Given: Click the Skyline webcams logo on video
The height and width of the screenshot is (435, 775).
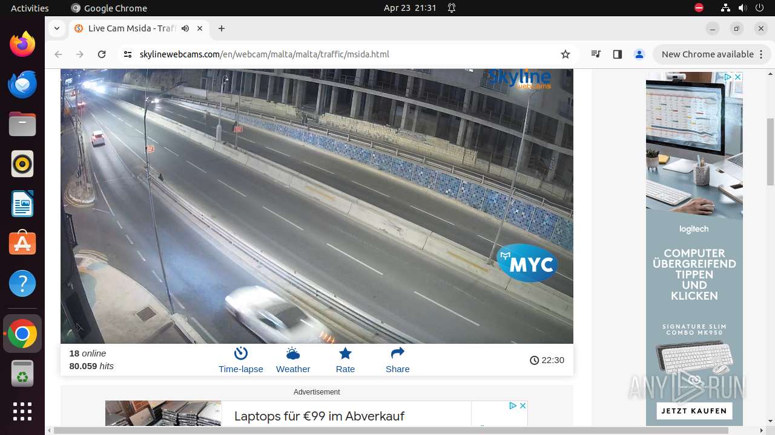Looking at the screenshot, I should pyautogui.click(x=519, y=79).
